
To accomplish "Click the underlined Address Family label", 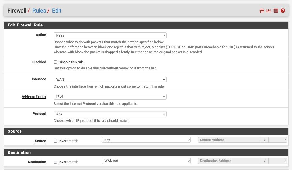I will (x=34, y=96).
